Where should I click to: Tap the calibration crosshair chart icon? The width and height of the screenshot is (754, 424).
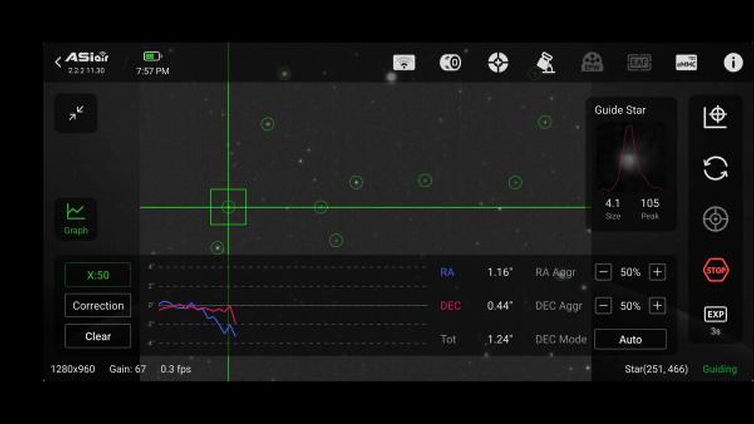pyautogui.click(x=715, y=117)
